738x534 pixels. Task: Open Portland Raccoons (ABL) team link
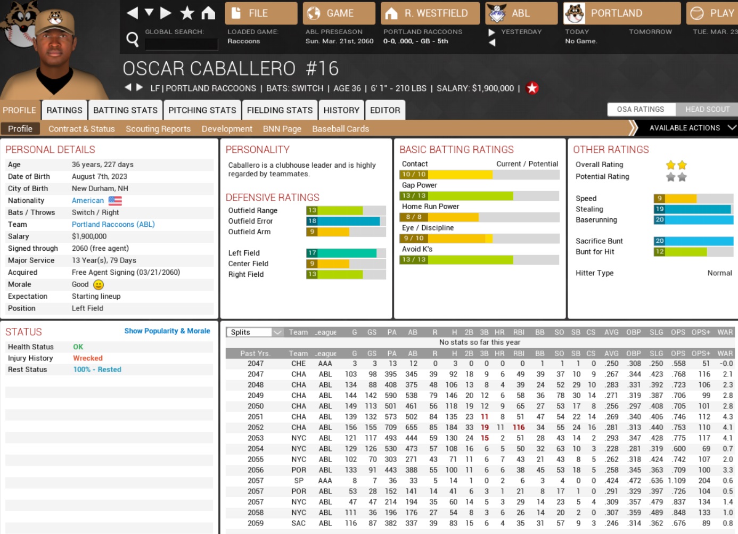[113, 225]
